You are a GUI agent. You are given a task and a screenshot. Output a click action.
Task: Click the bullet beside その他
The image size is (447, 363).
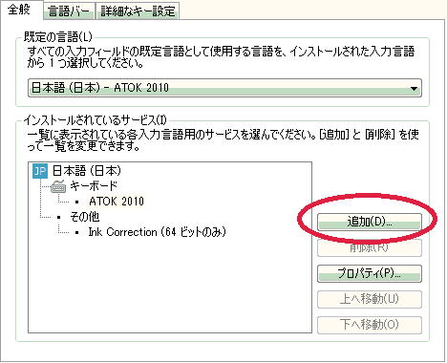coord(58,218)
